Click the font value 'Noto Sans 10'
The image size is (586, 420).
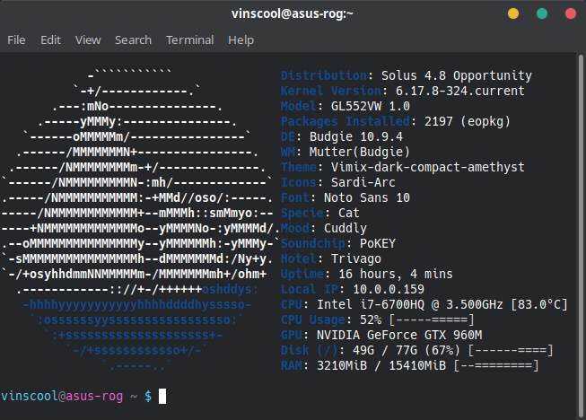pos(367,198)
